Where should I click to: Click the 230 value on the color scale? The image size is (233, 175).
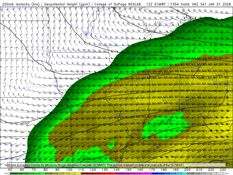(223, 170)
